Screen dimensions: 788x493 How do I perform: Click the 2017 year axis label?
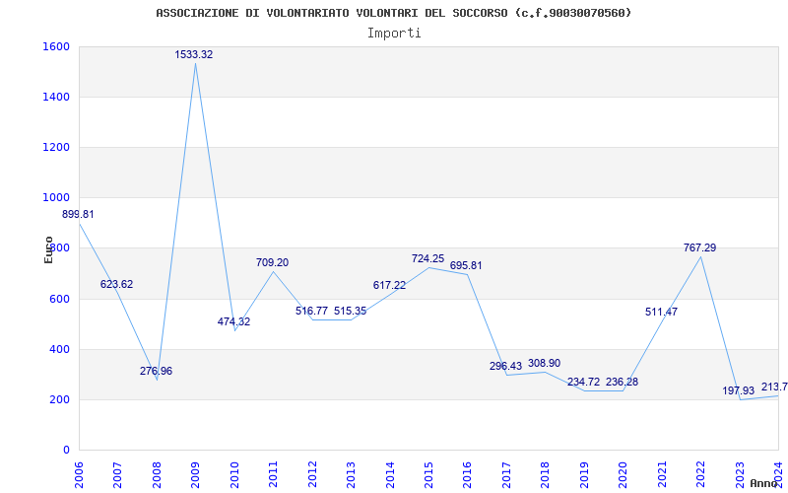pos(506,474)
